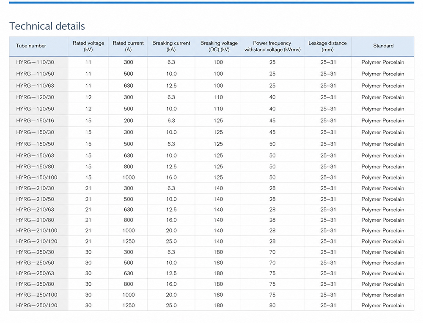Viewport: 423px width, 323px height.
Task: Select "Power frequency withstand voltage (kVrms)" header
Action: tap(272, 46)
